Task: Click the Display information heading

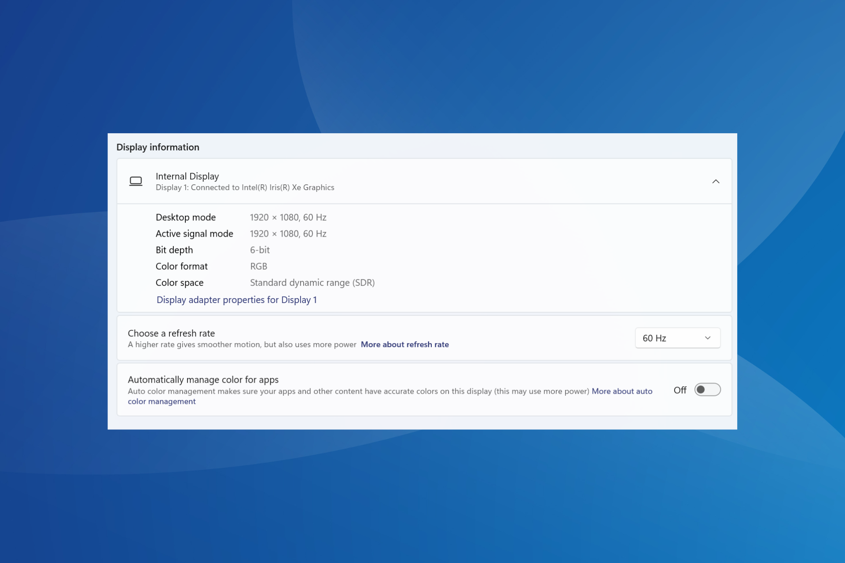Action: click(x=158, y=147)
